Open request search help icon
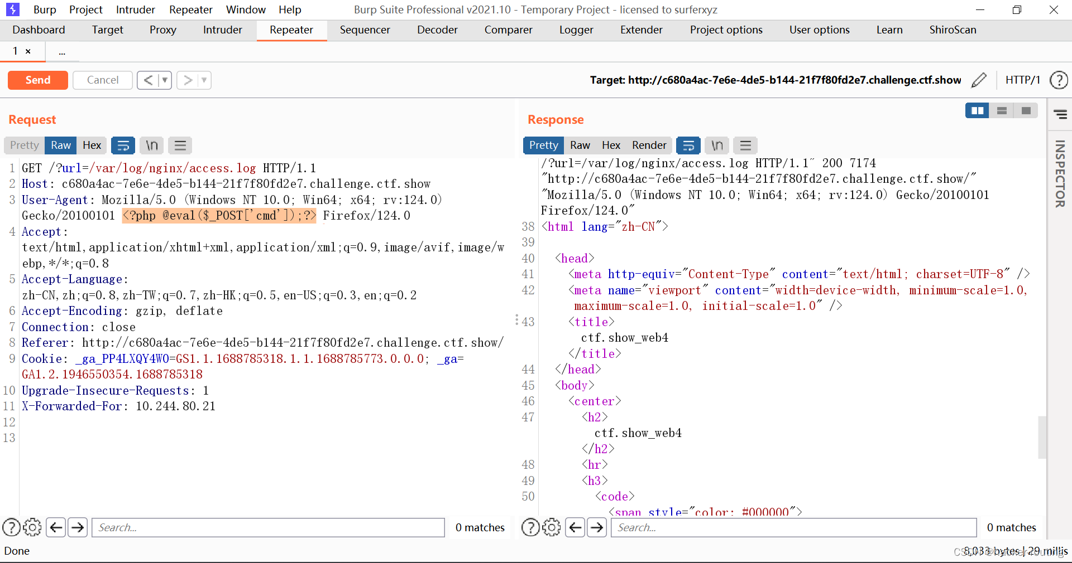The image size is (1072, 563). tap(11, 527)
